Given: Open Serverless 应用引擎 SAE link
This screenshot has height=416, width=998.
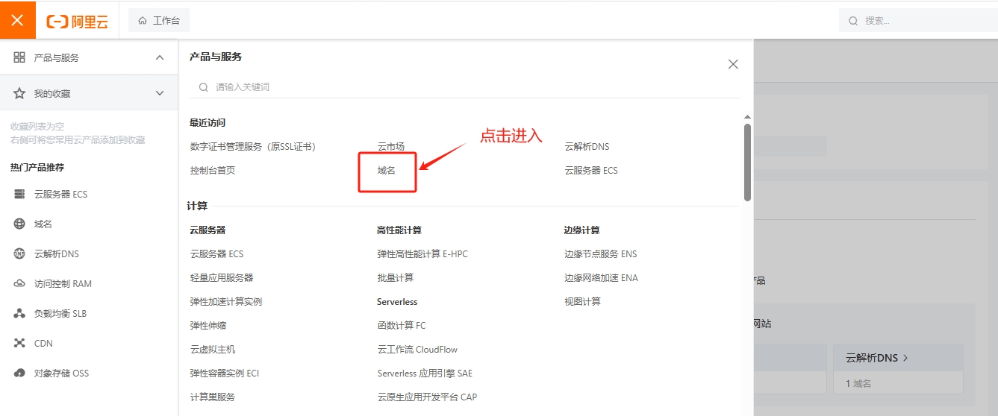Looking at the screenshot, I should click(x=425, y=373).
